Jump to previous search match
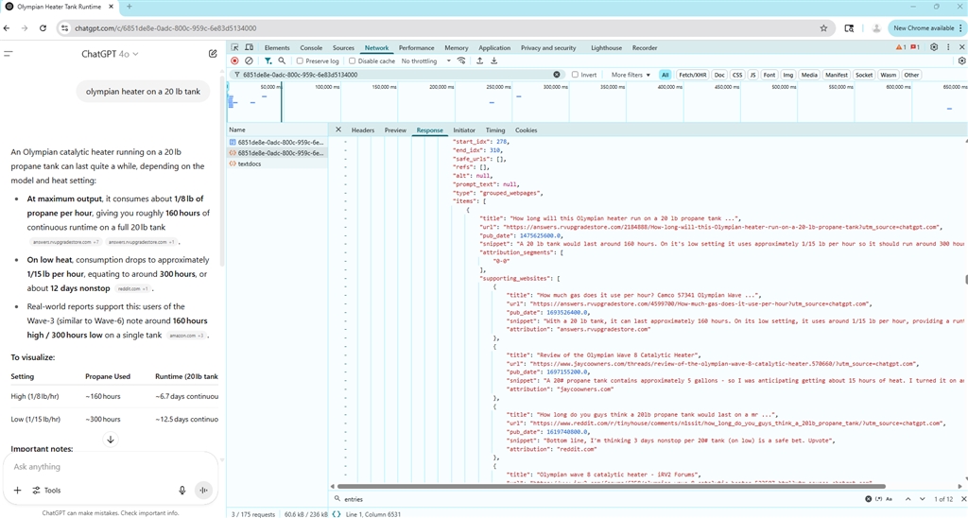The width and height of the screenshot is (968, 518). click(x=908, y=499)
